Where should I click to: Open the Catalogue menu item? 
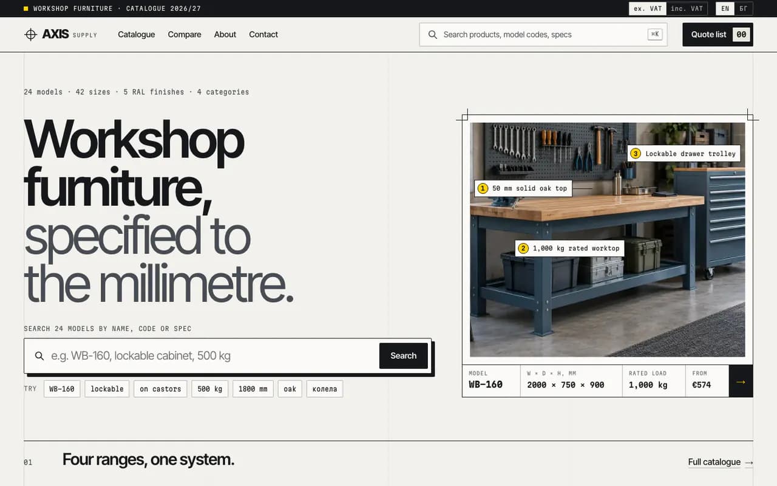(x=137, y=35)
